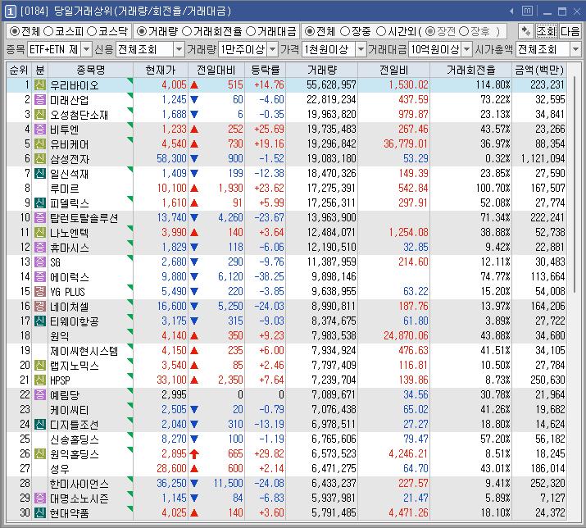Sort by the 종목명 column header
Image resolution: width=586 pixels, height=528 pixels.
click(90, 70)
